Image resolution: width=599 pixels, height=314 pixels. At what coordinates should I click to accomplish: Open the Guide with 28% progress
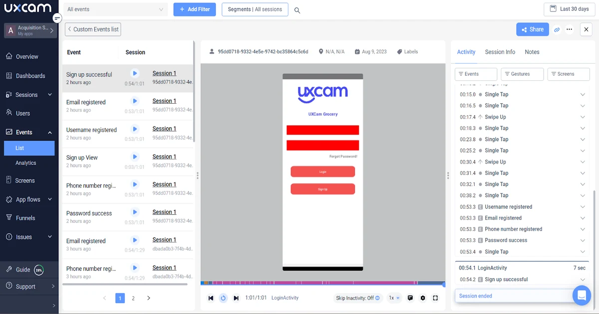(x=24, y=270)
